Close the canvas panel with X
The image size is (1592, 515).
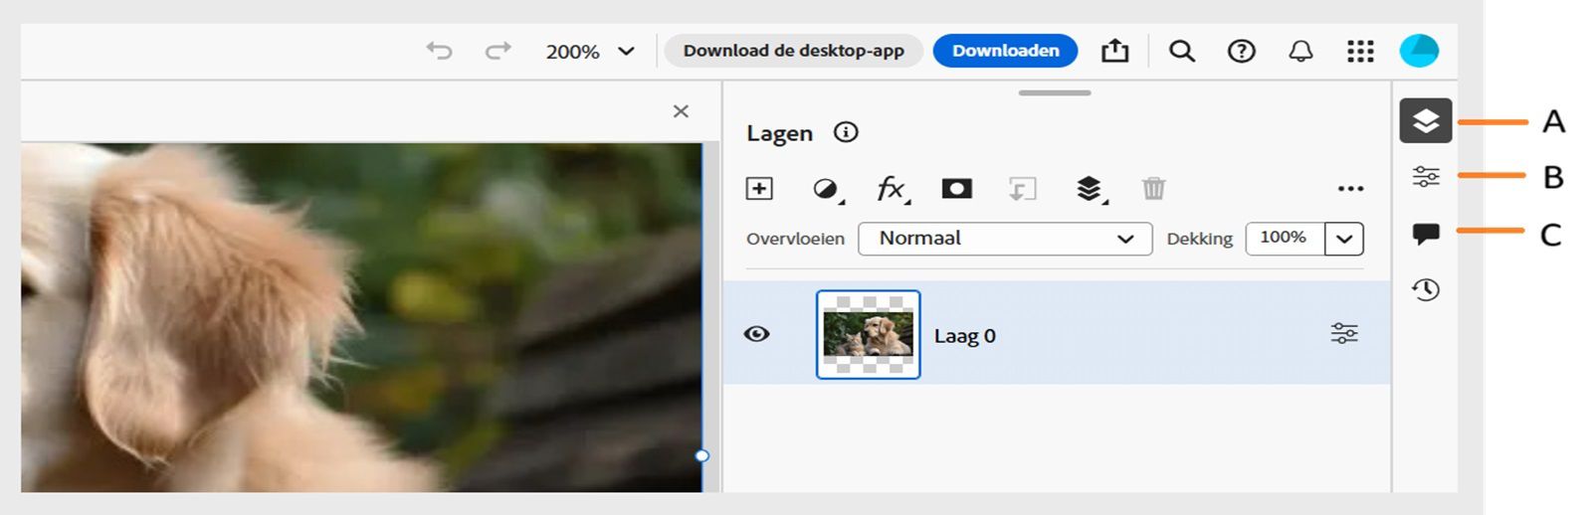[681, 111]
